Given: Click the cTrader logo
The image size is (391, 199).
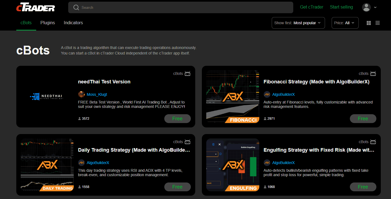Looking at the screenshot, I should [x=35, y=7].
